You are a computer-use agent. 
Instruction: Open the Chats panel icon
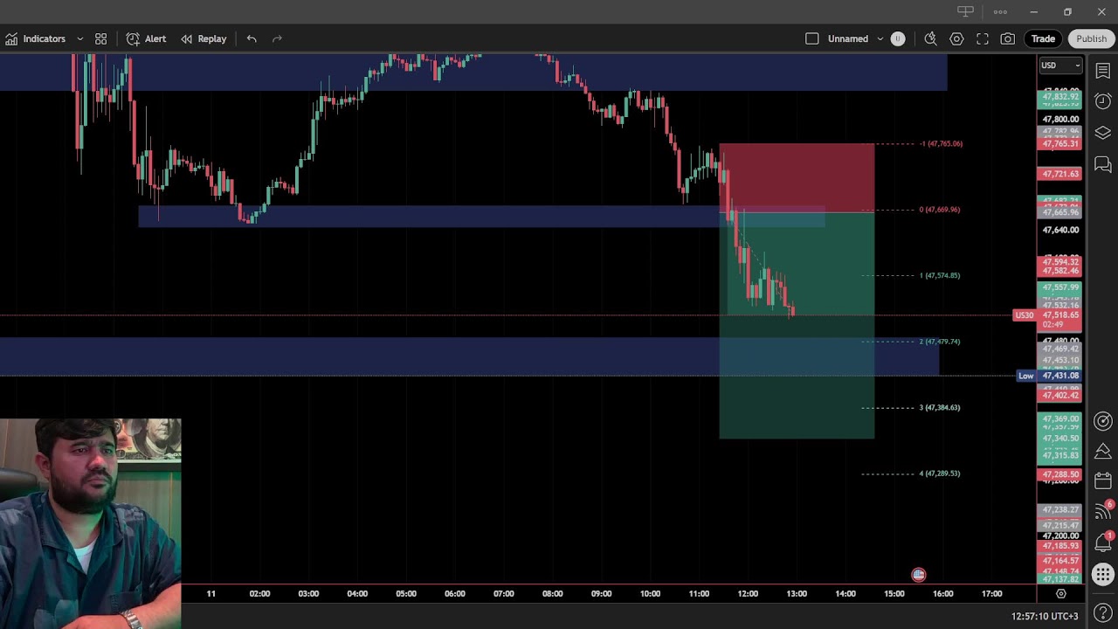(x=1102, y=164)
